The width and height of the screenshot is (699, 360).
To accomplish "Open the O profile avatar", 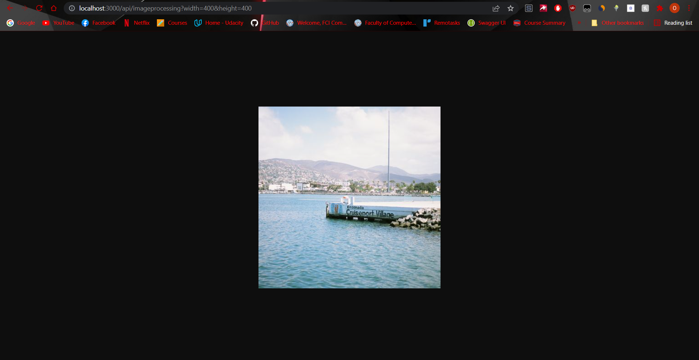I will 674,8.
